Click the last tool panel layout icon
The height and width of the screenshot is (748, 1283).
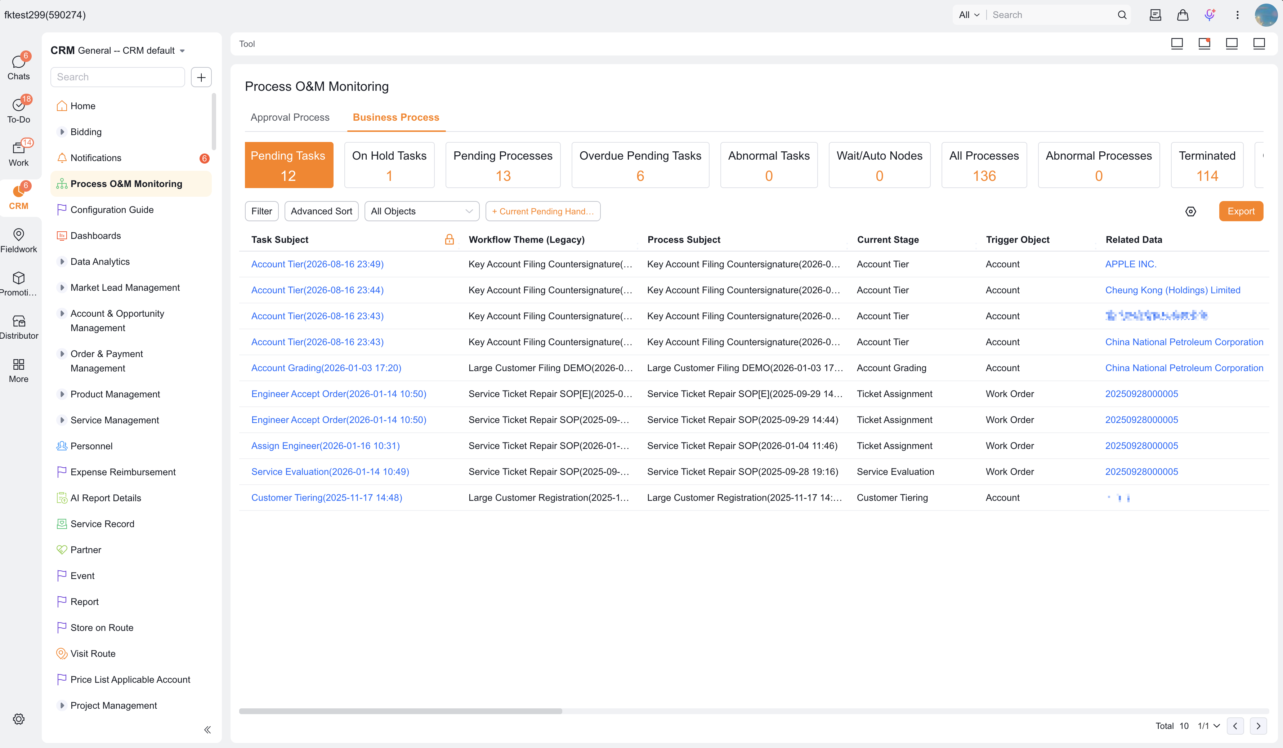tap(1259, 44)
